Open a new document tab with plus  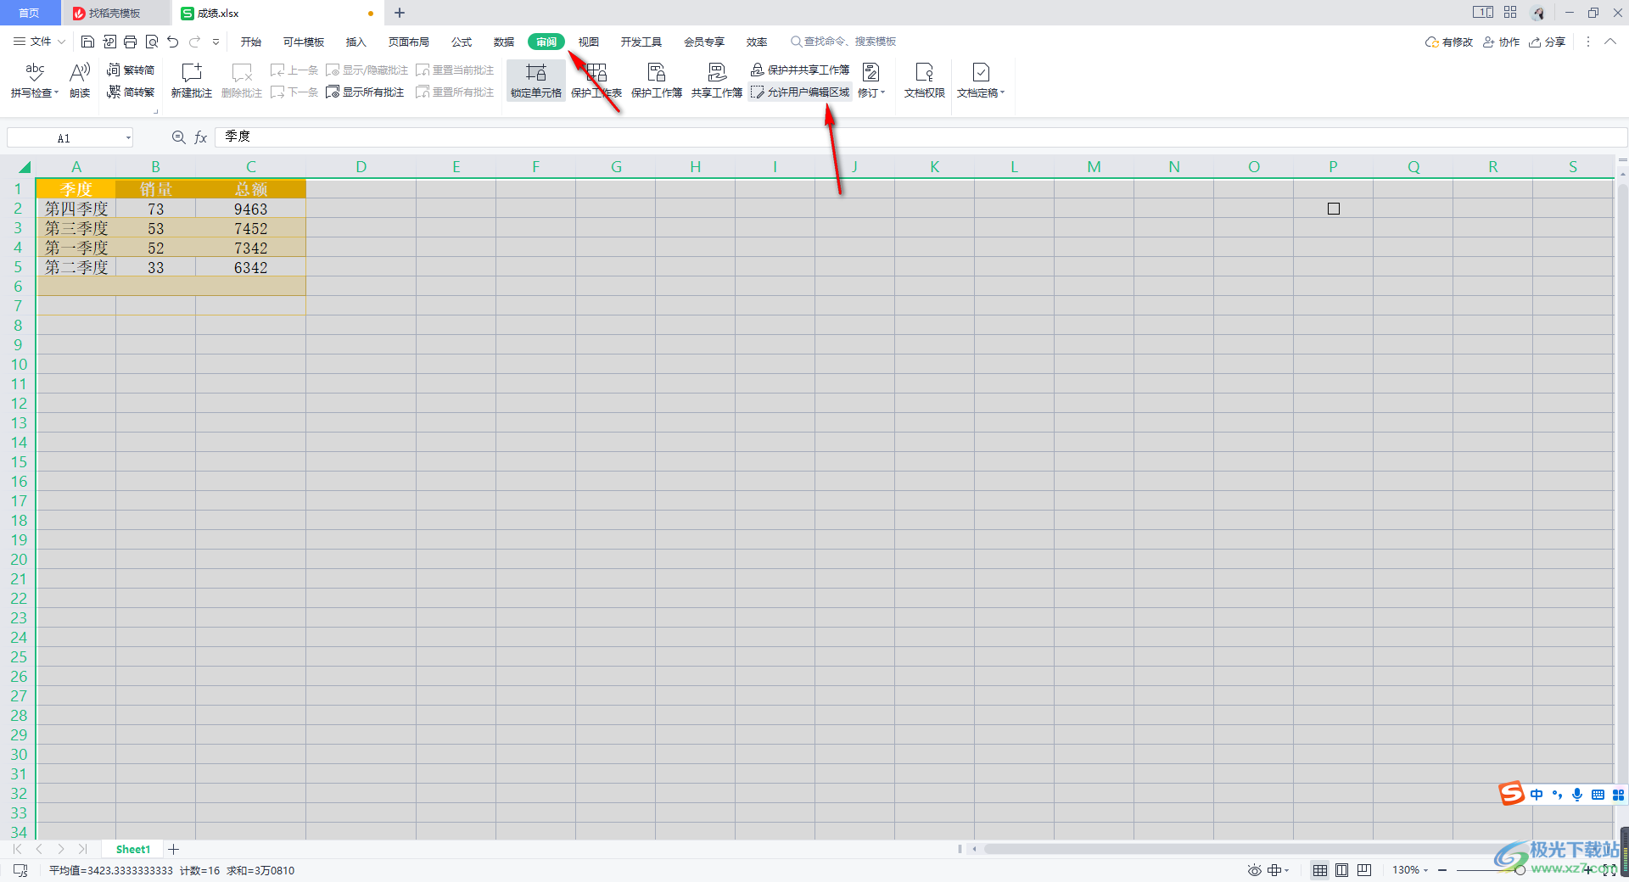(400, 13)
